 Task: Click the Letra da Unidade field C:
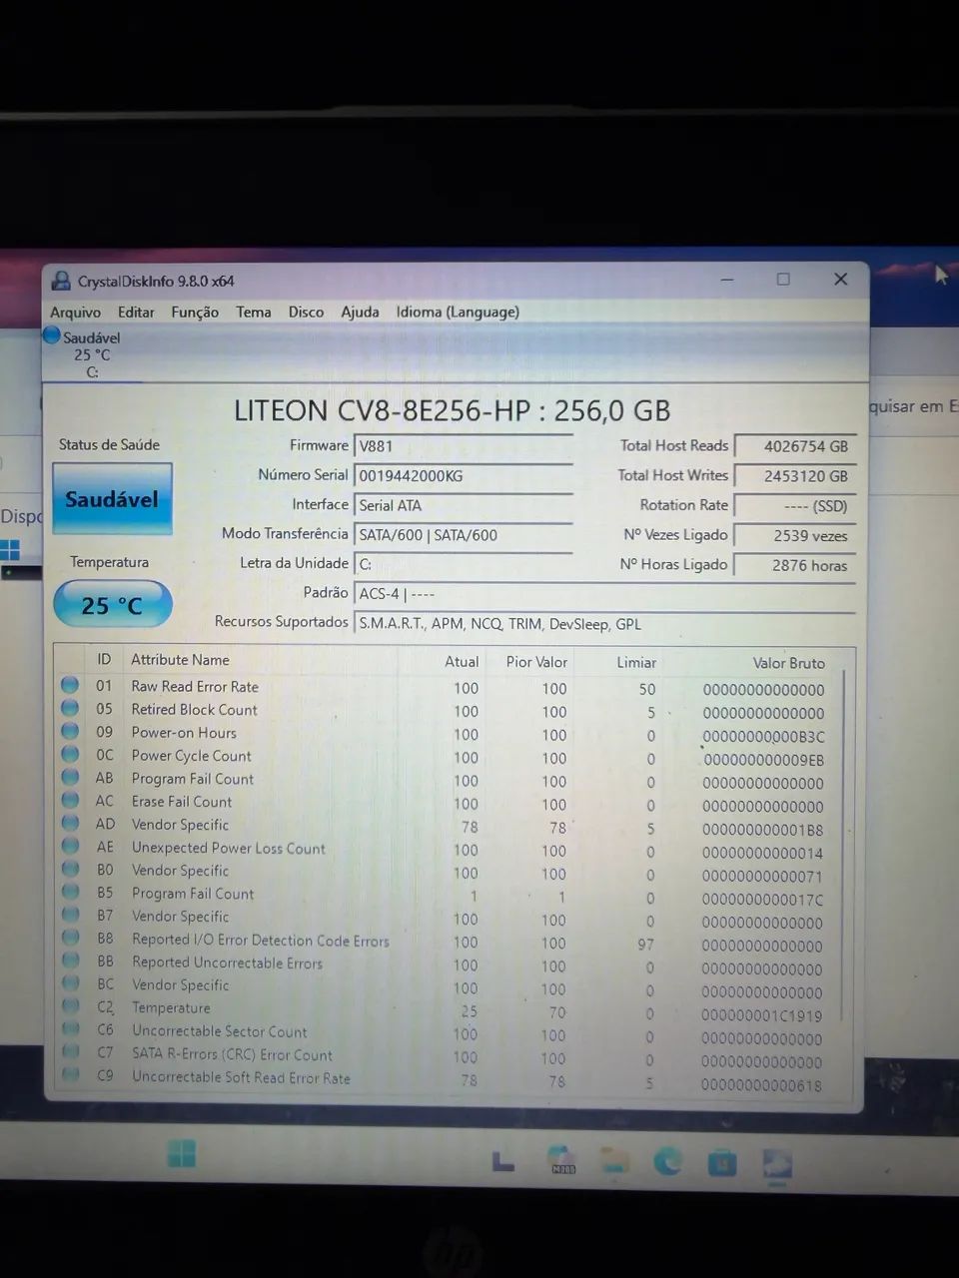464,564
